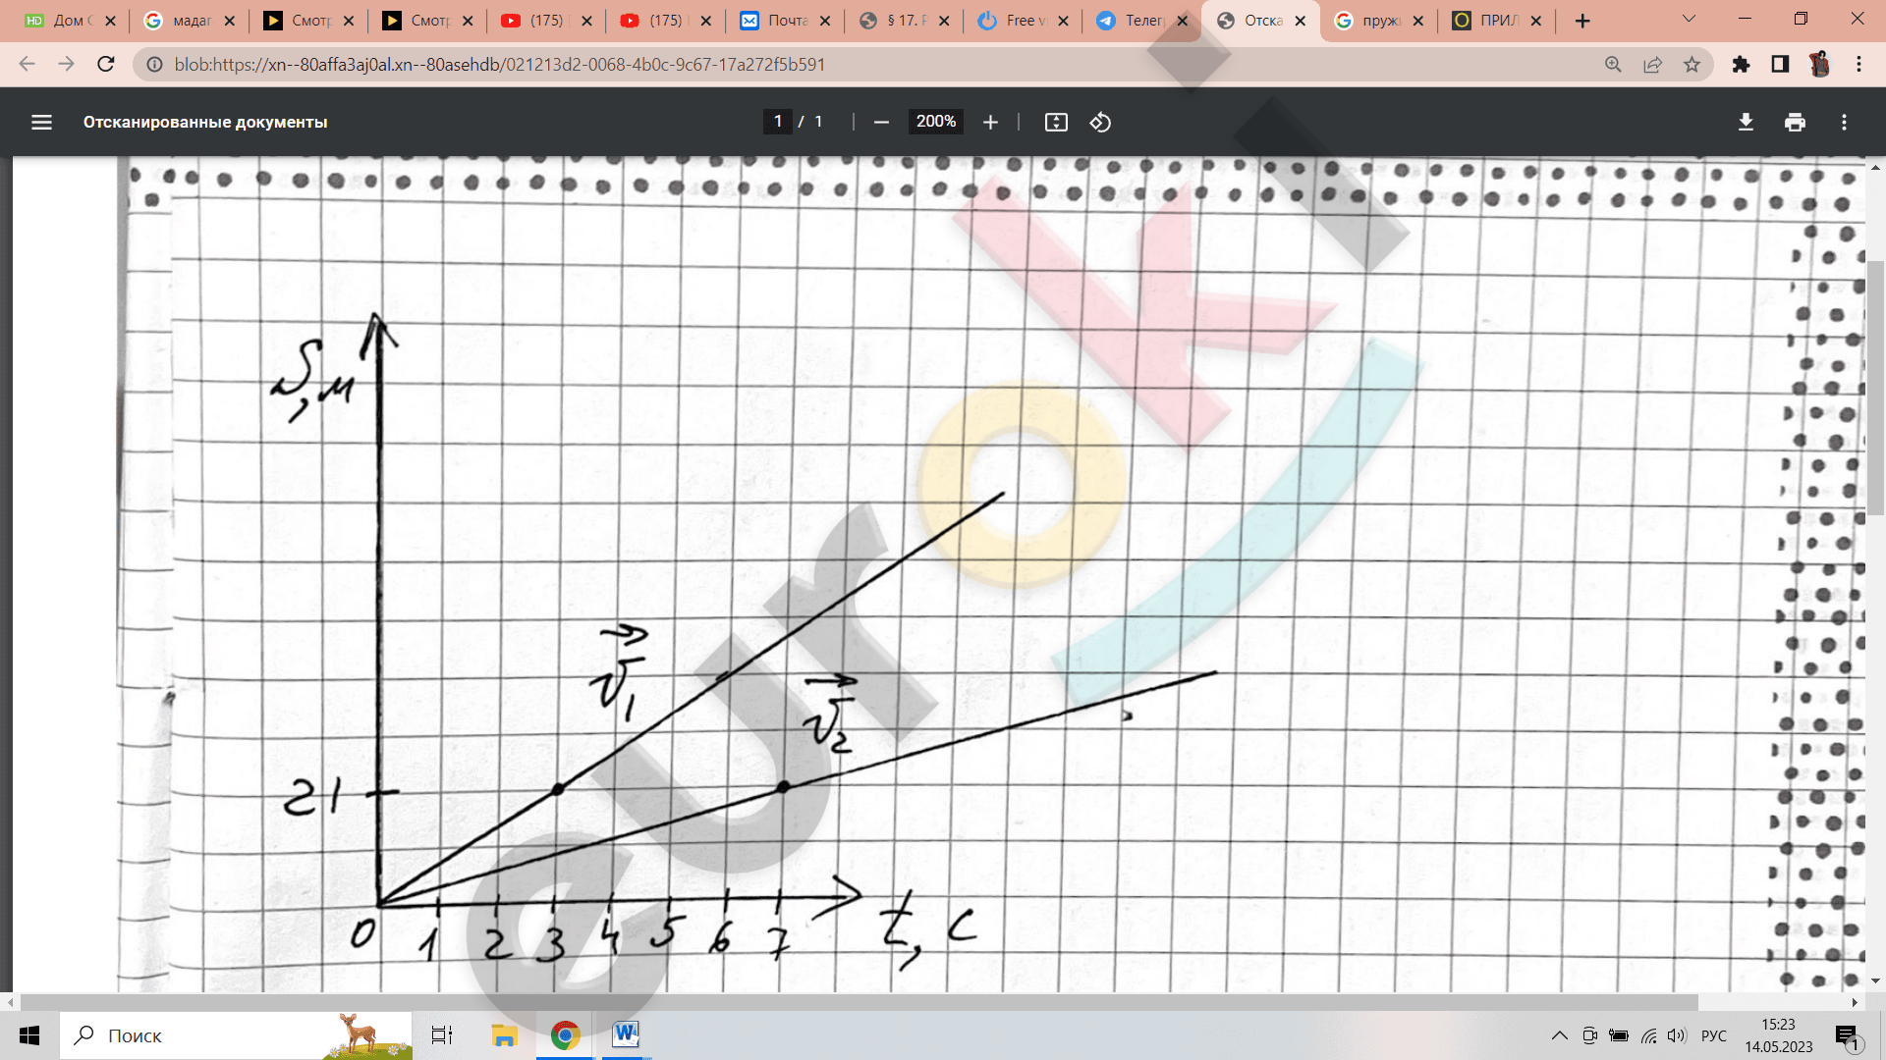The width and height of the screenshot is (1886, 1060).
Task: Open the PDF viewer sidebar menu
Action: [41, 122]
